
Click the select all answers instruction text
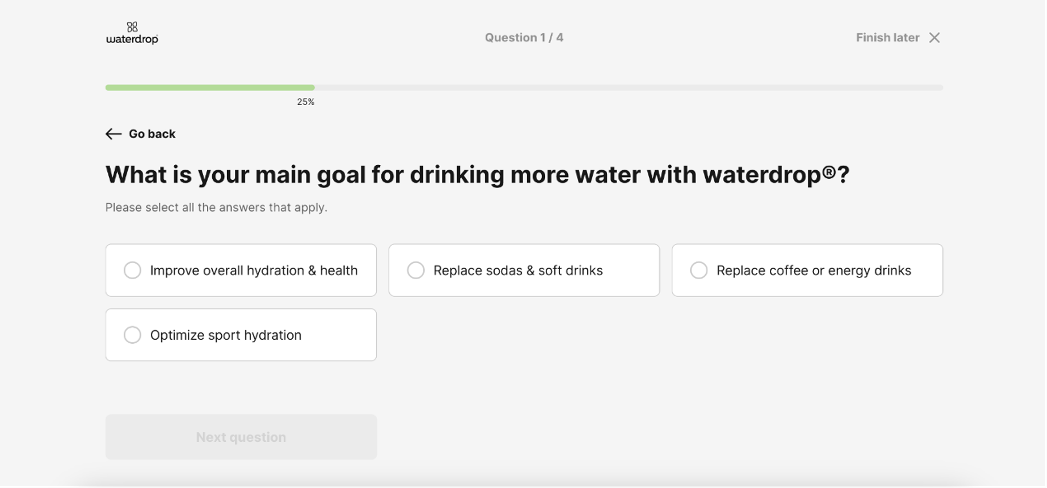tap(216, 207)
